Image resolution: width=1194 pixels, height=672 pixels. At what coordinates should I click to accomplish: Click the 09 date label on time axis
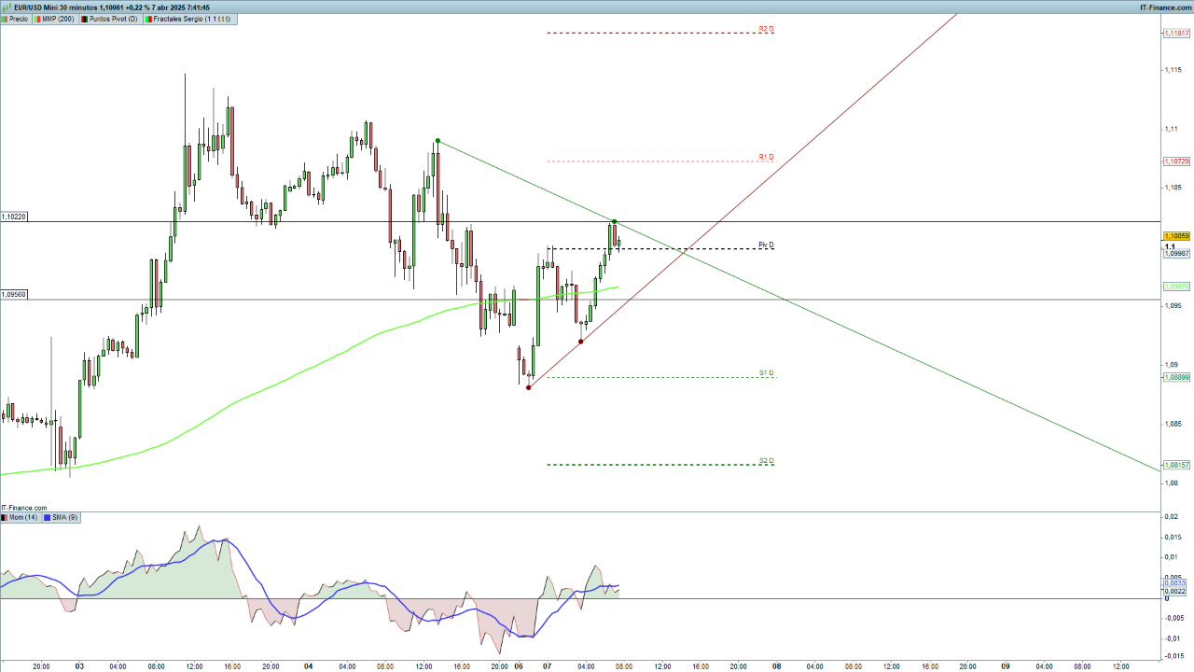[1006, 666]
